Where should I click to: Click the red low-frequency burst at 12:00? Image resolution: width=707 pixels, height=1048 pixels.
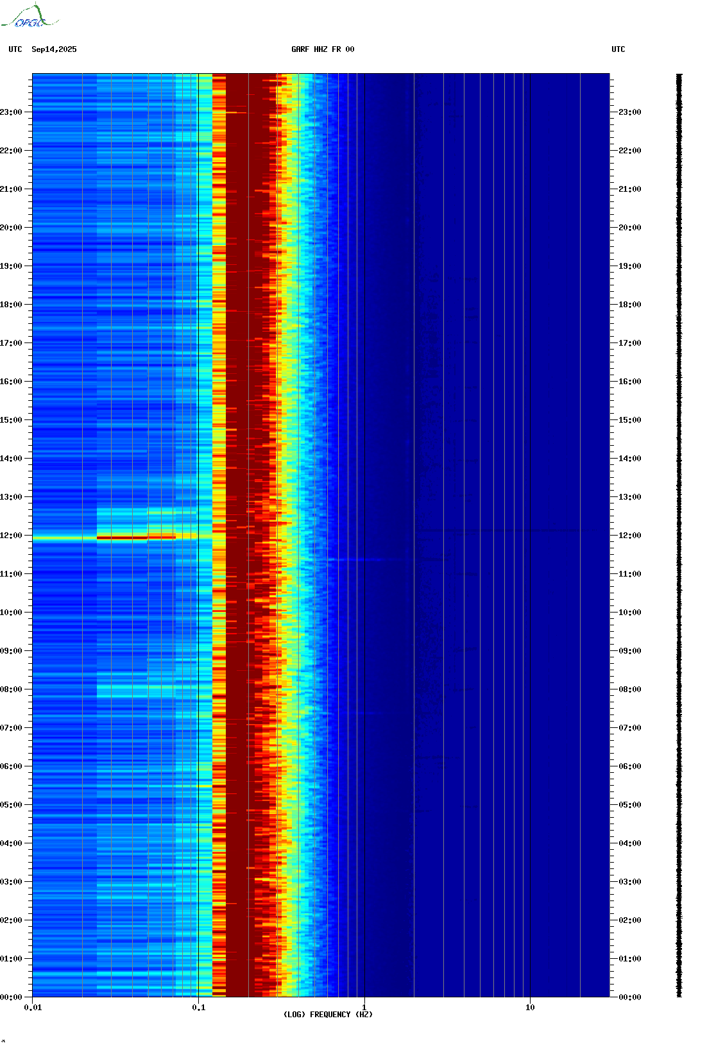click(x=136, y=537)
